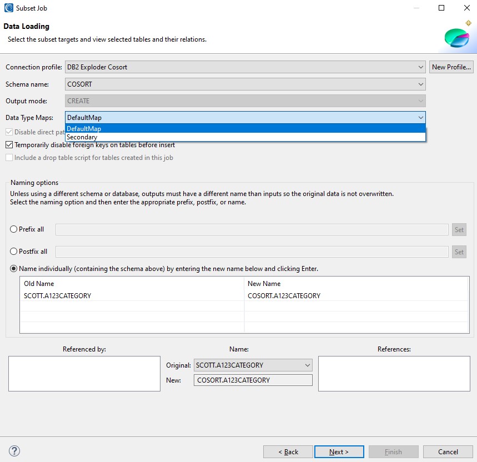Toggle temporarily disable foreign keys checkbox
The width and height of the screenshot is (477, 462).
pos(9,145)
